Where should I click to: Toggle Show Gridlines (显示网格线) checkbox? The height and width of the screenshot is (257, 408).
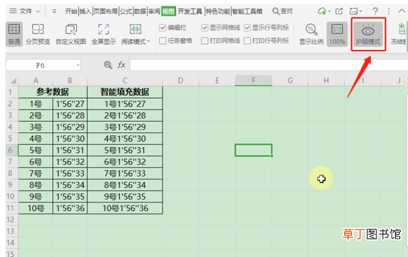[205, 28]
